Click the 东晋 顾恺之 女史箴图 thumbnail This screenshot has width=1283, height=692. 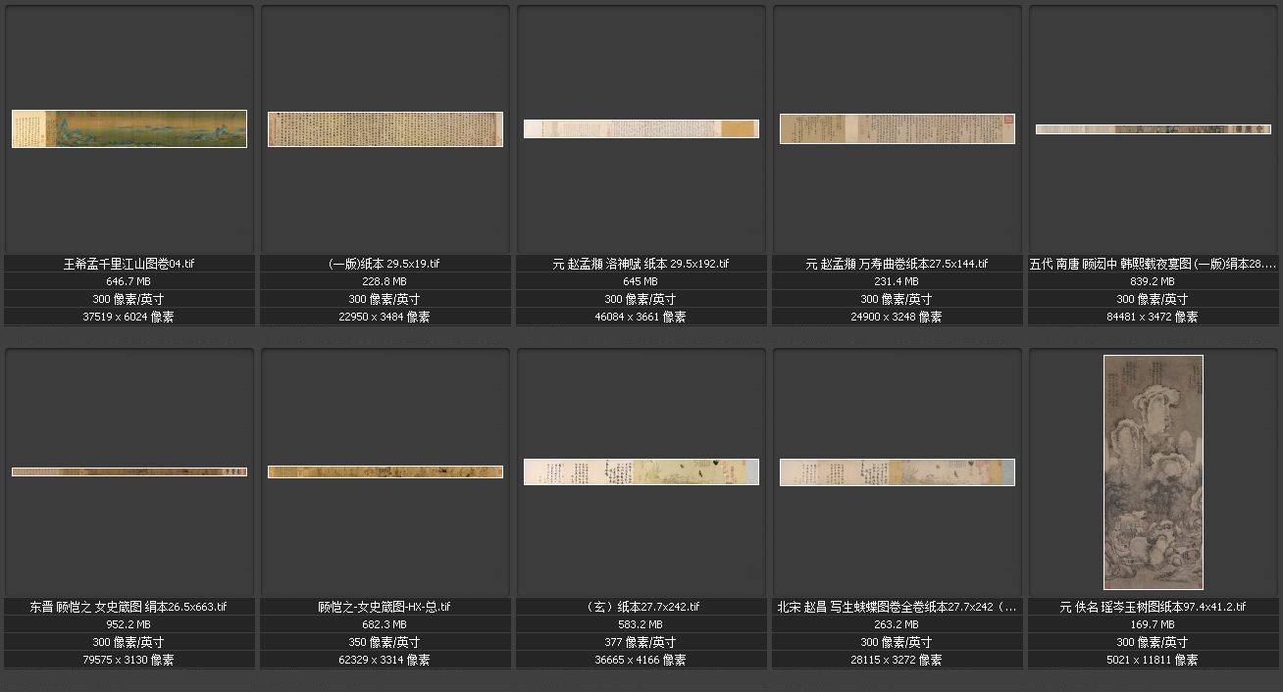128,471
